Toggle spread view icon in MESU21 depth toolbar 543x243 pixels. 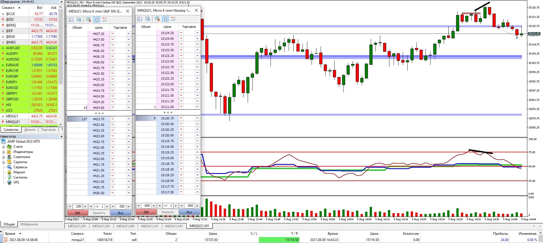point(97,20)
